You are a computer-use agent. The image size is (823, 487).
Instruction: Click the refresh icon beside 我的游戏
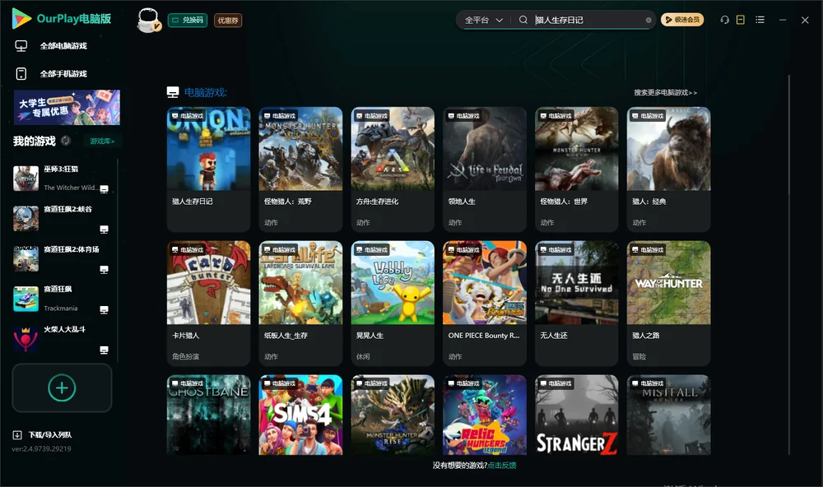pos(66,141)
